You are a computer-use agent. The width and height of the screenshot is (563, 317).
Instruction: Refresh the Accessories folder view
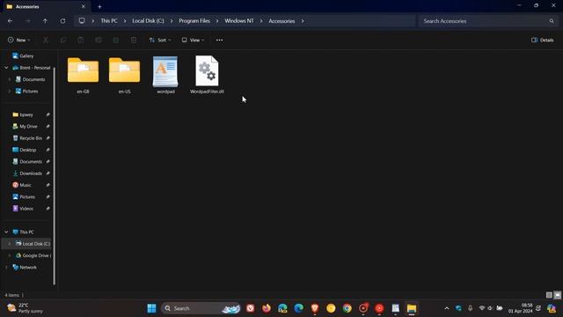tap(62, 21)
